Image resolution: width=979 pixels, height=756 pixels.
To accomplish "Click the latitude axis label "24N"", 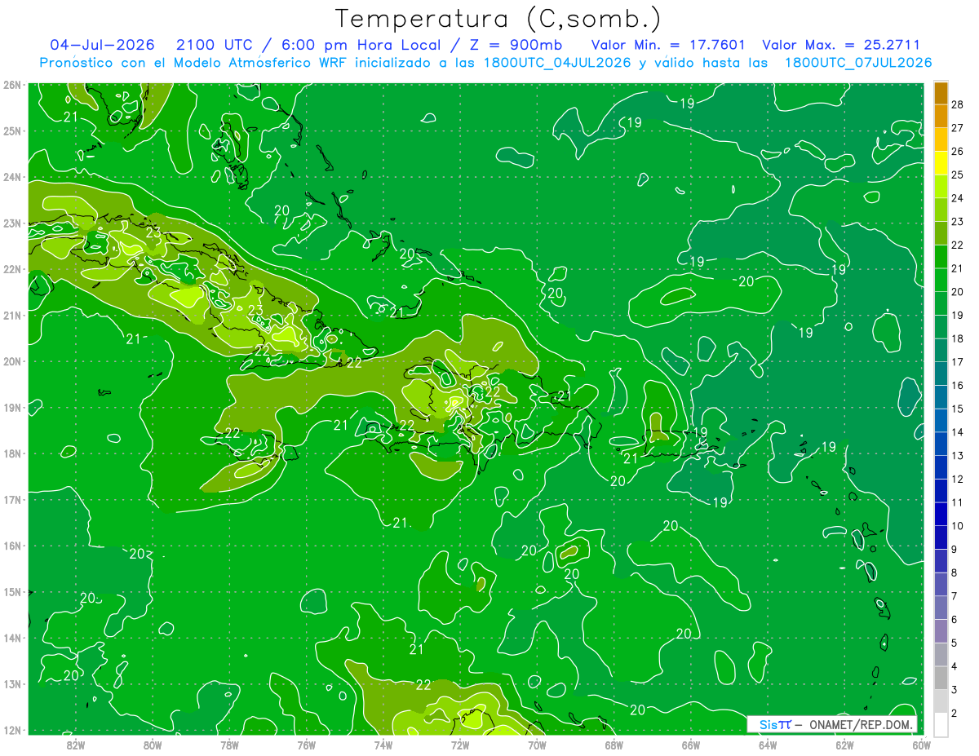I will pos(11,177).
